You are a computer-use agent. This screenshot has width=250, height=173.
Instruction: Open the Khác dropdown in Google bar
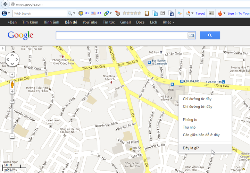click(x=168, y=22)
